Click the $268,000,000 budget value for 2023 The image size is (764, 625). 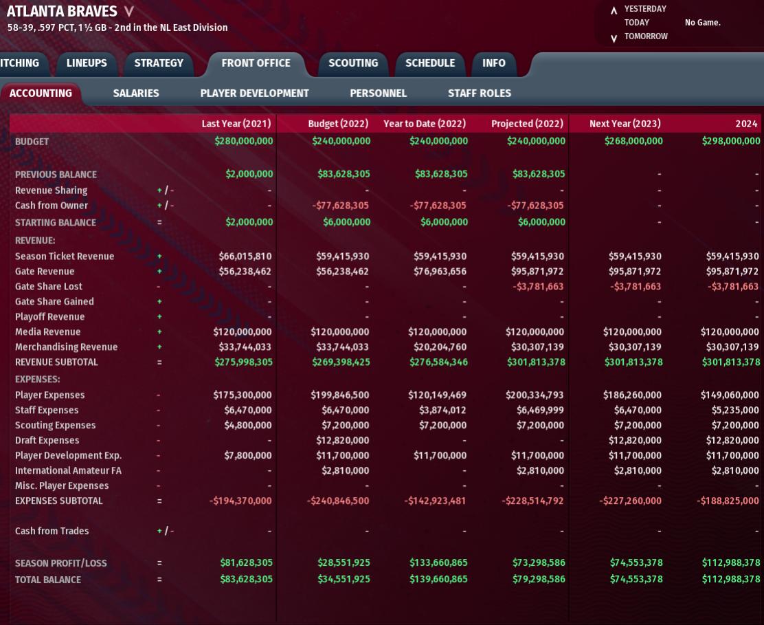coord(633,141)
